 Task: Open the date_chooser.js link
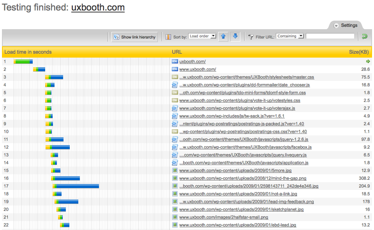click(245, 85)
